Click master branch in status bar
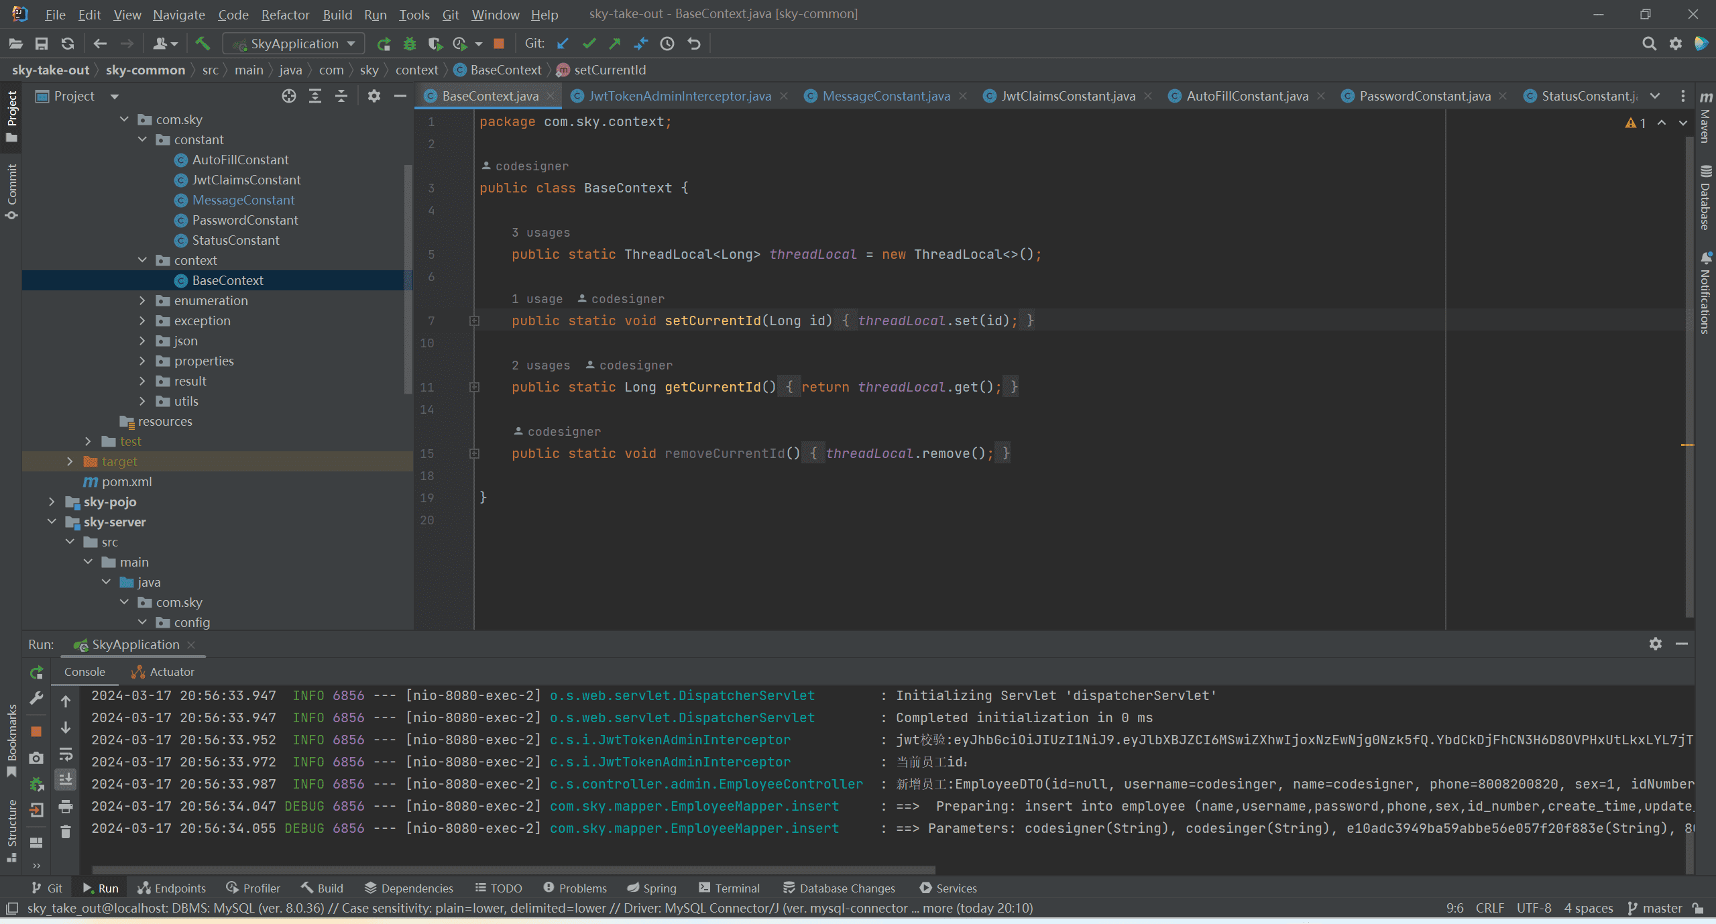 coord(1655,908)
